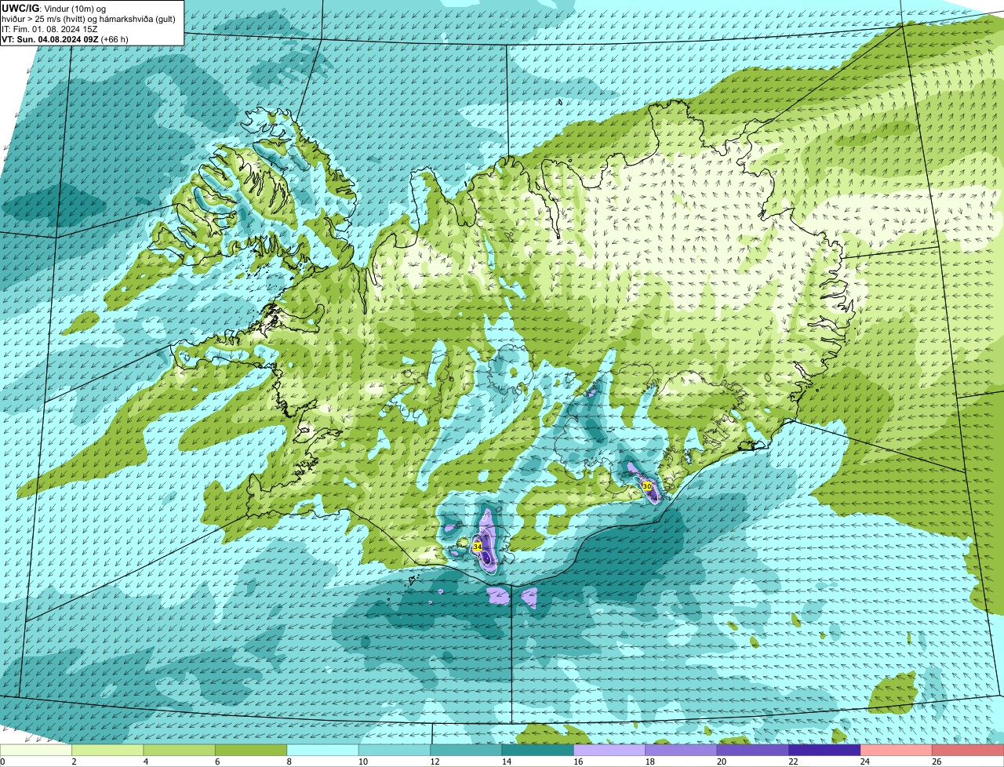The image size is (1004, 767).
Task: Select the 16–18 m/s lavender legend swatch
Action: tap(609, 750)
